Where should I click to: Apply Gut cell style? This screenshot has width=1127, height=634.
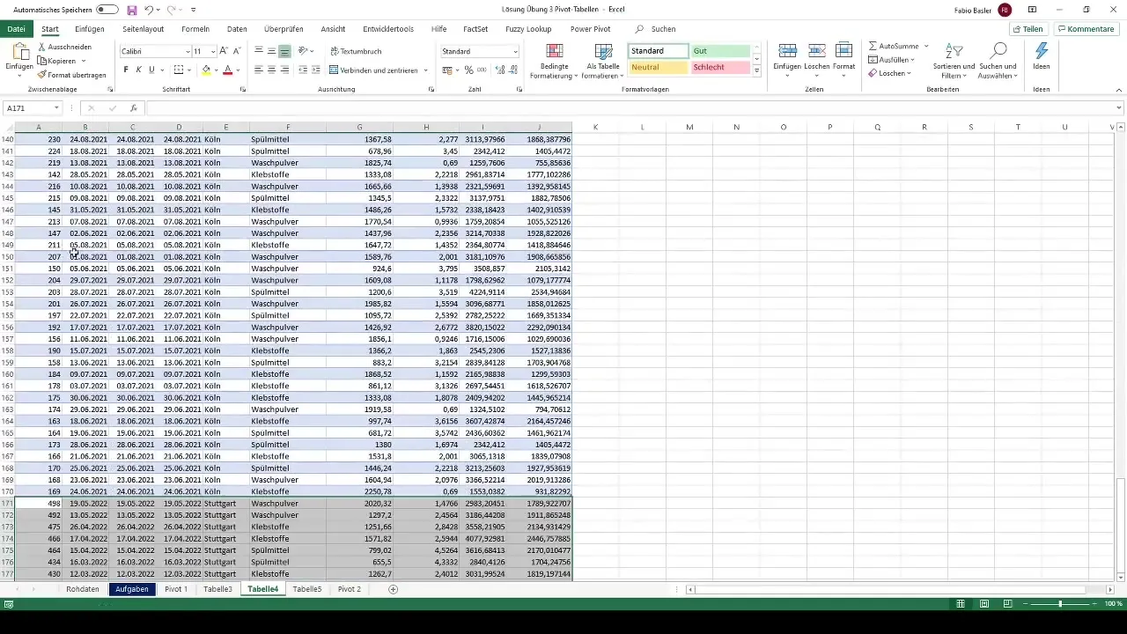point(720,51)
